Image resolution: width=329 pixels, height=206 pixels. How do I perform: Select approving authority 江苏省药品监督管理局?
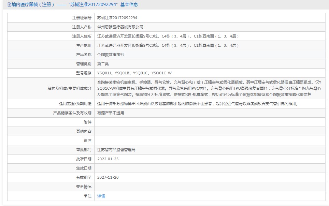click(116, 150)
